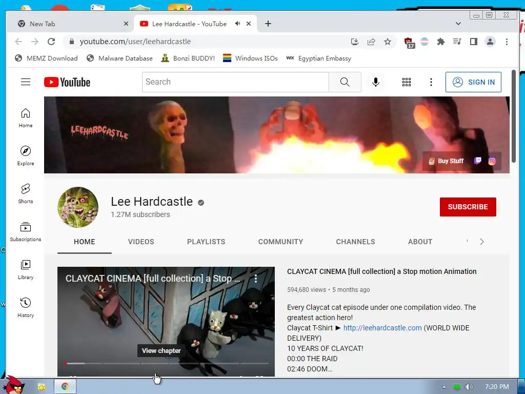Open MEMZ Download bookmark
525x394 pixels.
46,58
